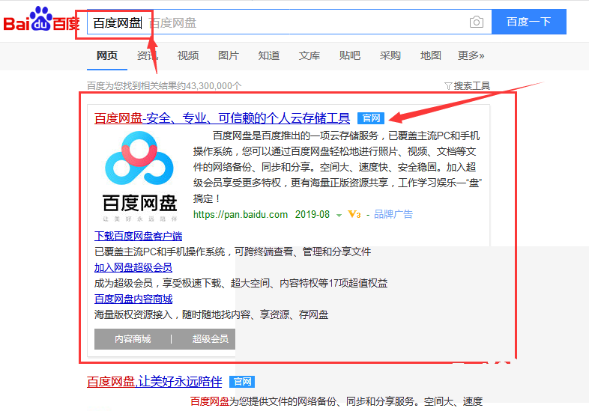Open 下载百度网盘客户端 link
The width and height of the screenshot is (589, 411).
(x=138, y=236)
